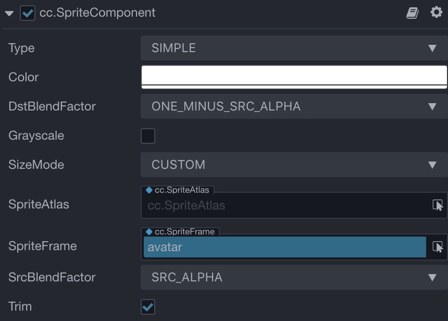Open the component help documentation book icon

coord(413,13)
